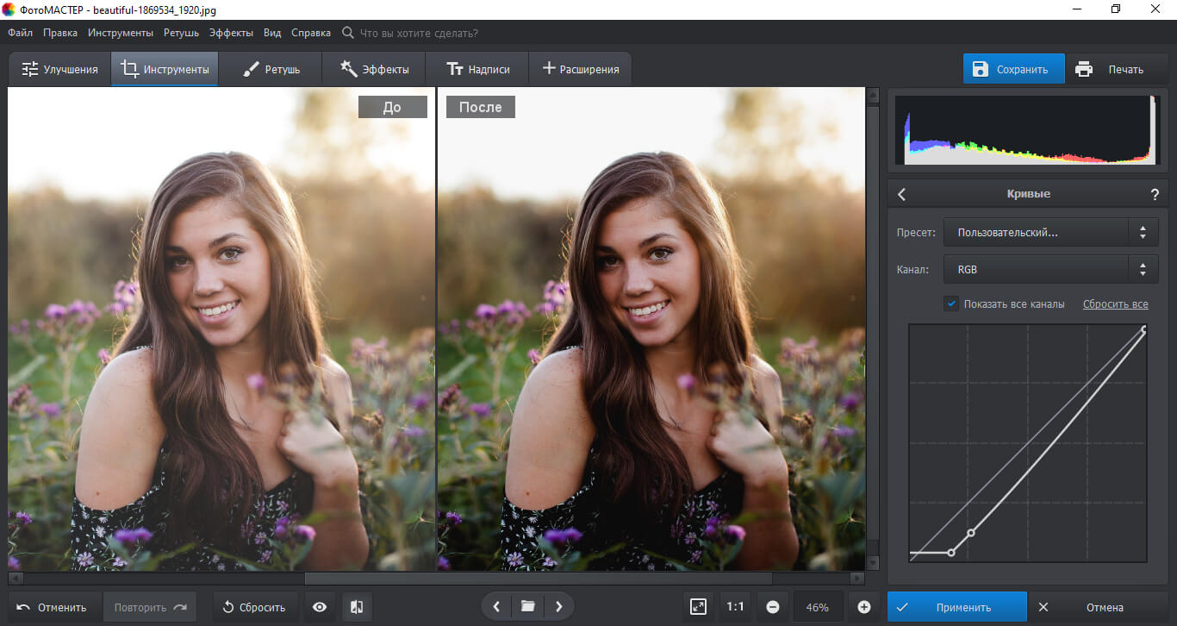The width and height of the screenshot is (1177, 626).
Task: Open the Канал RGB dropdown
Action: 1050,270
